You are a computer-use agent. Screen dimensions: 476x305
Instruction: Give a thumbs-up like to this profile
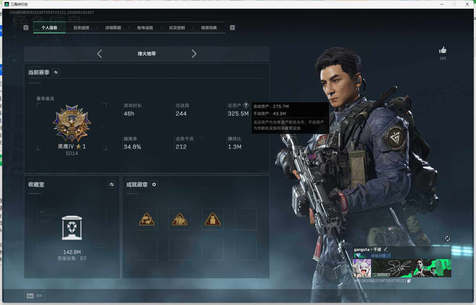443,50
